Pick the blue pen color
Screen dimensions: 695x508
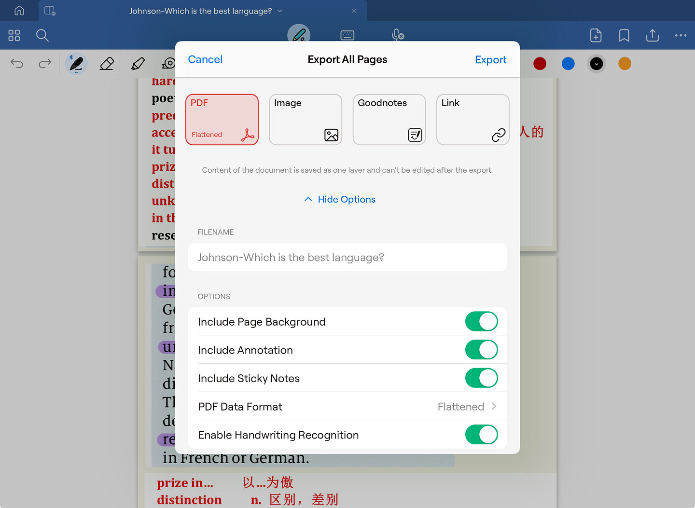coord(568,64)
